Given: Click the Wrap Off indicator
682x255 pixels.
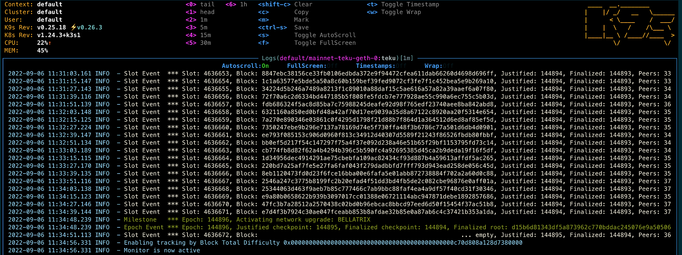Looking at the screenshot, I should click(439, 66).
